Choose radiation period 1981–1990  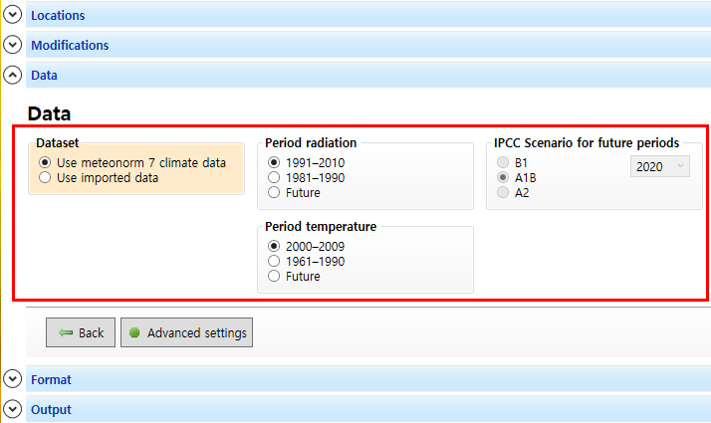pos(274,177)
